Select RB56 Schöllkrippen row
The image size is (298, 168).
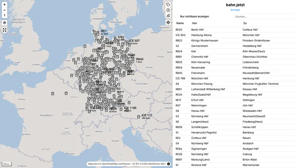[x=235, y=127]
